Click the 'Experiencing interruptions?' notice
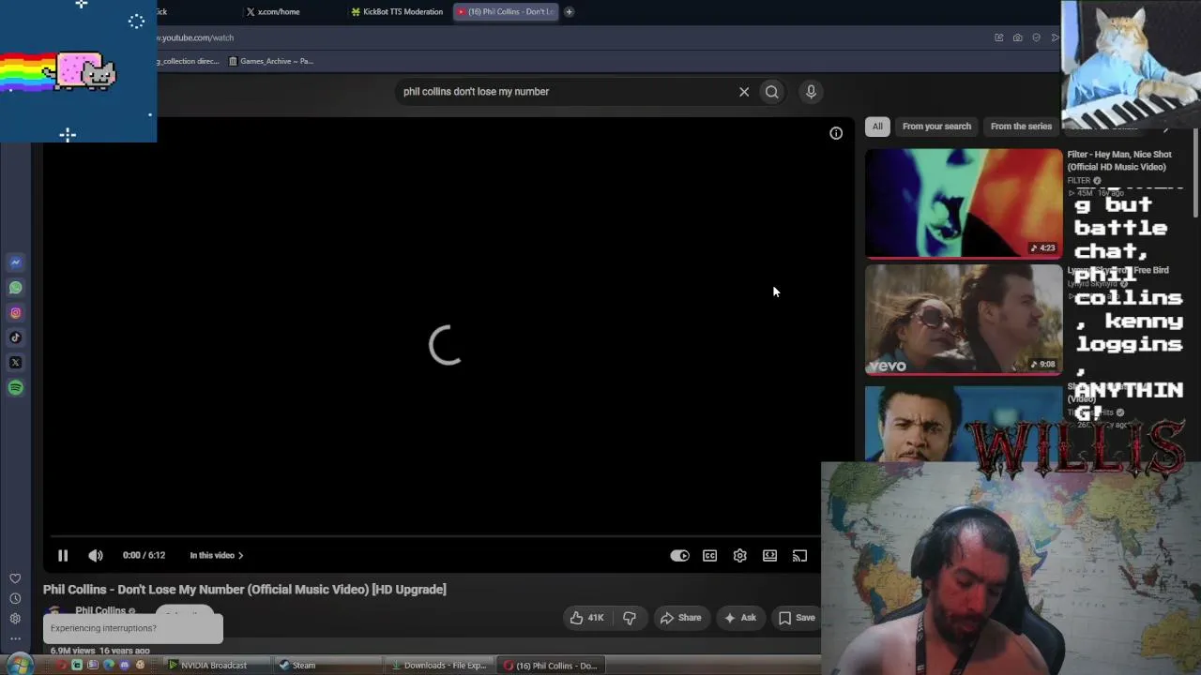 pyautogui.click(x=132, y=628)
